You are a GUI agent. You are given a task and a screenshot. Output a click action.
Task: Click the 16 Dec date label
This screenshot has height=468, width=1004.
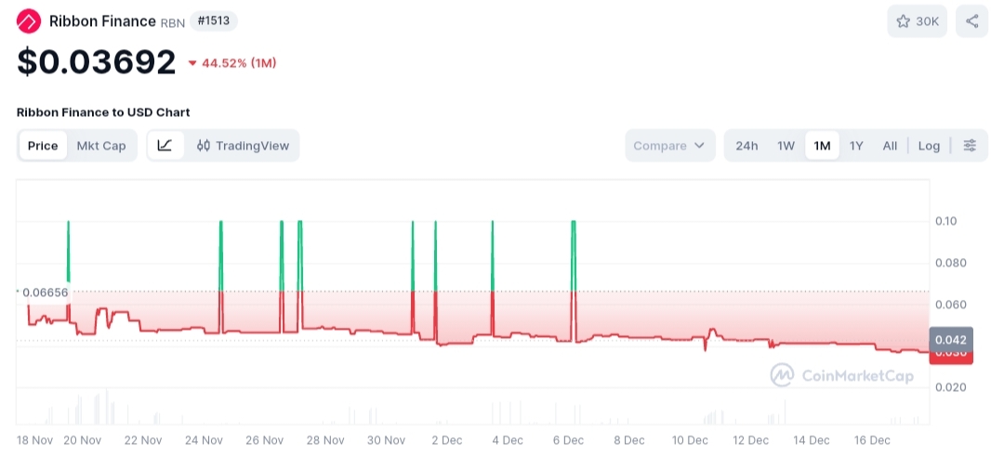[872, 440]
